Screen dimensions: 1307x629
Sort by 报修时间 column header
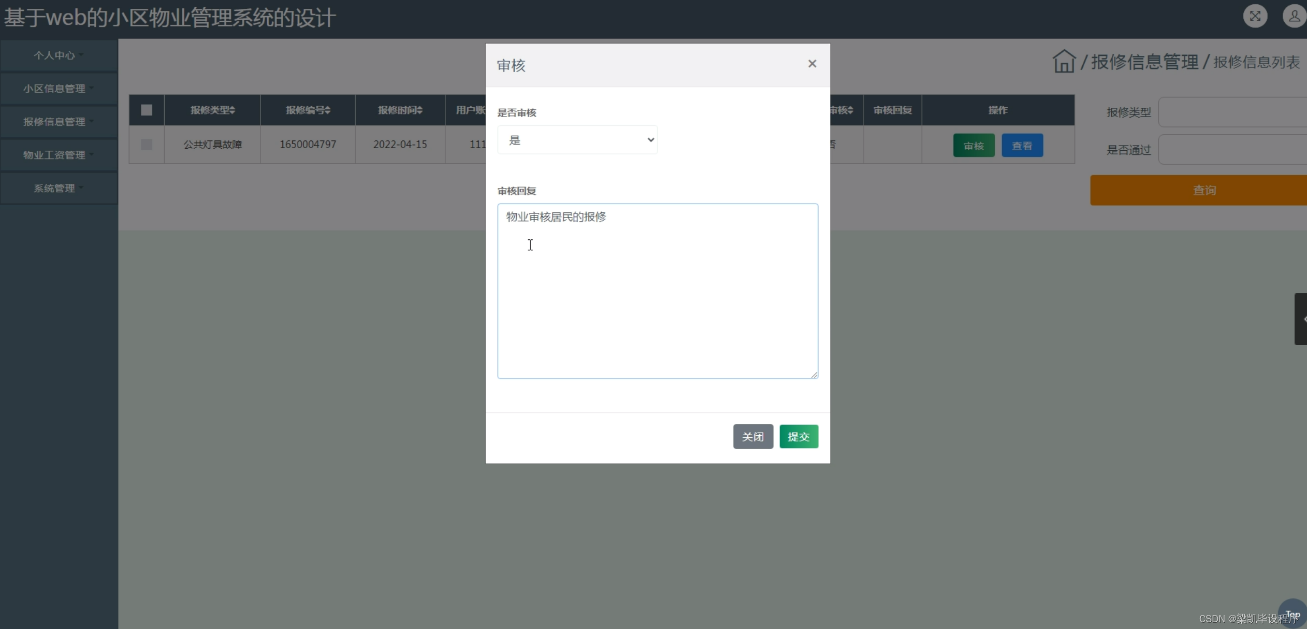click(x=400, y=110)
